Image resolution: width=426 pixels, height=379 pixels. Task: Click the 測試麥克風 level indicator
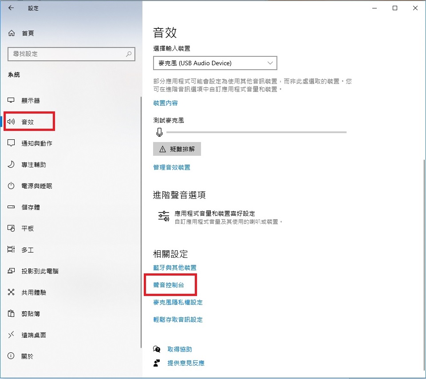click(x=253, y=132)
